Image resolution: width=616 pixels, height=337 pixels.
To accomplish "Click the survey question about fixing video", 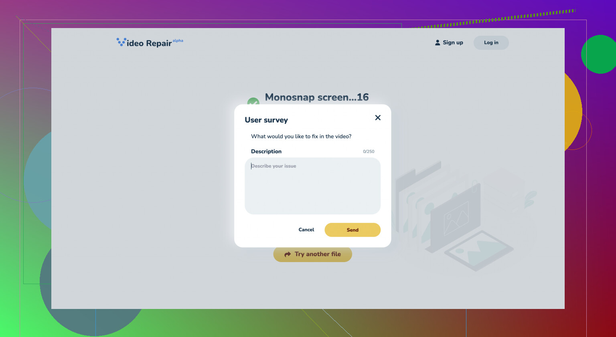I will 301,137.
